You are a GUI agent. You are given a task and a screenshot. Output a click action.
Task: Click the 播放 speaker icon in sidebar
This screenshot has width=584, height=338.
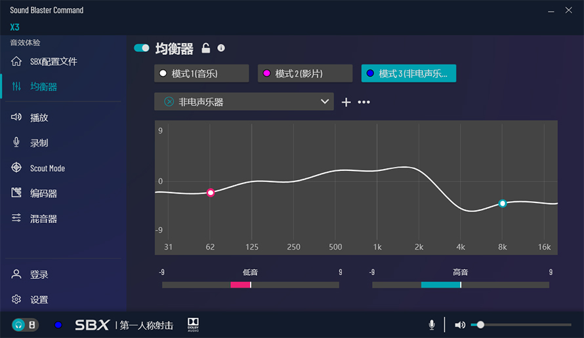[x=16, y=117]
